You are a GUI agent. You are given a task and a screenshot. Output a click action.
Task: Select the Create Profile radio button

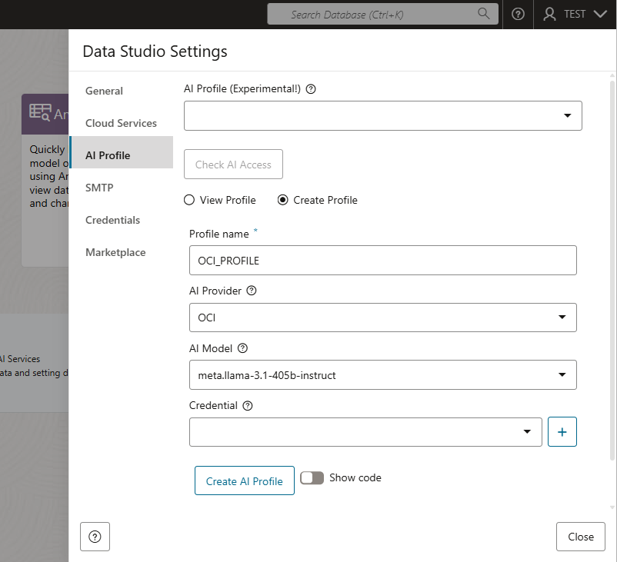(x=282, y=200)
